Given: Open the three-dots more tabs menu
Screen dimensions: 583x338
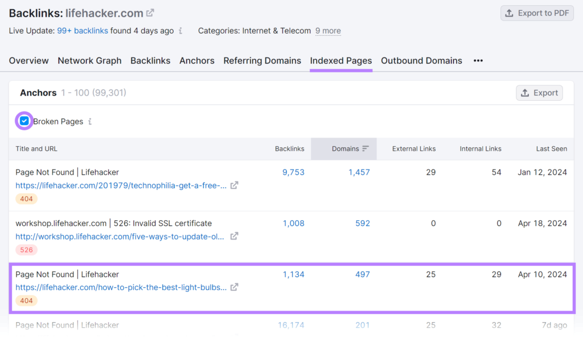Looking at the screenshot, I should (478, 60).
